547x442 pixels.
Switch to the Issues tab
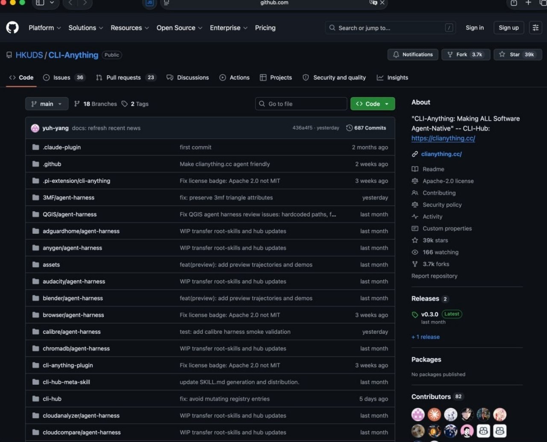(x=64, y=77)
